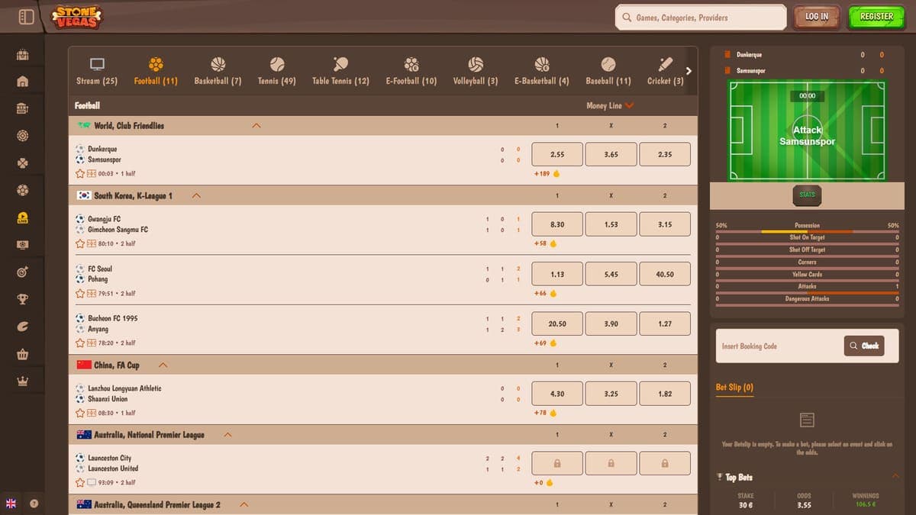Check the booking code
The width and height of the screenshot is (916, 515).
(864, 346)
